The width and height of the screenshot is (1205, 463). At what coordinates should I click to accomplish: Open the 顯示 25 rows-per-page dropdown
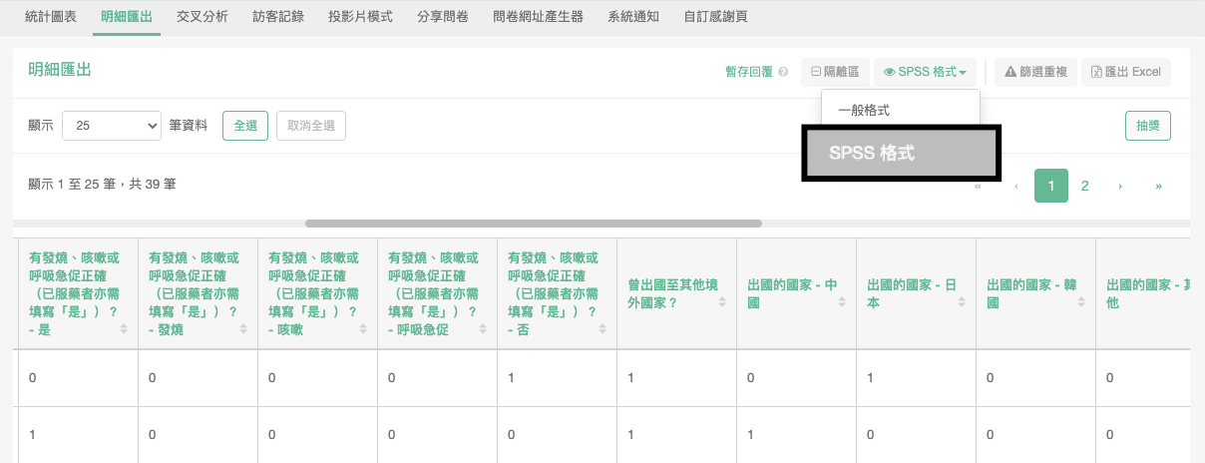tap(112, 126)
